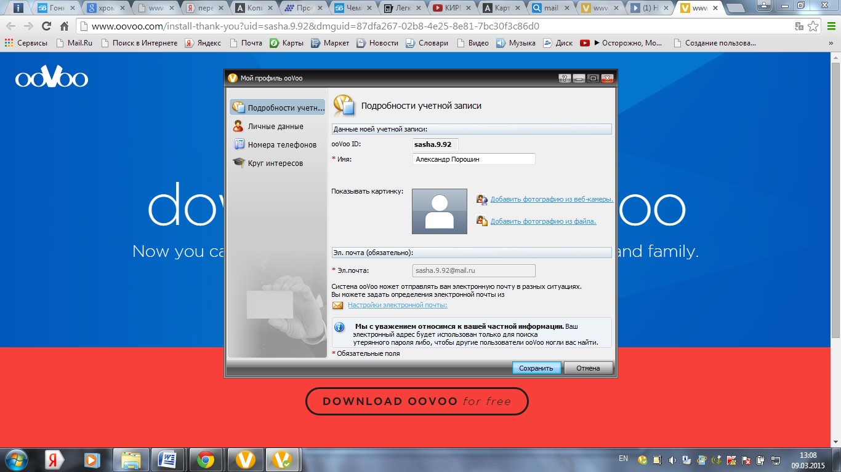Click the address bar URL
This screenshot has width=841, height=472.
click(315, 26)
